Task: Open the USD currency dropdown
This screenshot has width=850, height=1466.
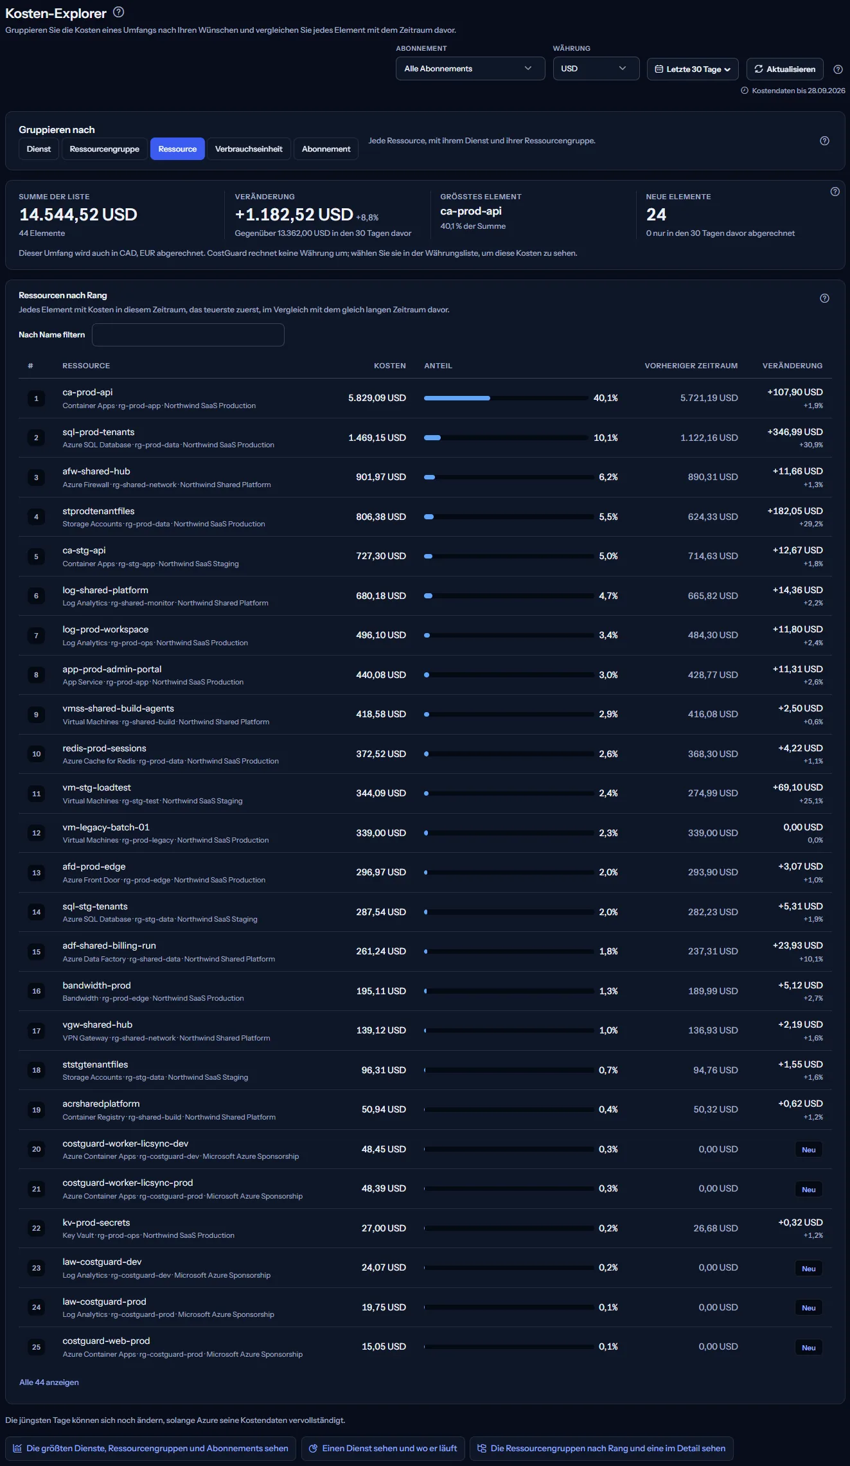Action: click(x=596, y=69)
